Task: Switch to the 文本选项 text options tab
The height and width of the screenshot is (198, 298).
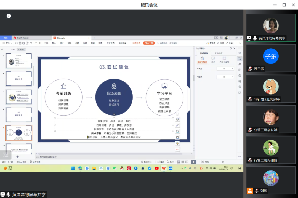Action: [x=219, y=53]
